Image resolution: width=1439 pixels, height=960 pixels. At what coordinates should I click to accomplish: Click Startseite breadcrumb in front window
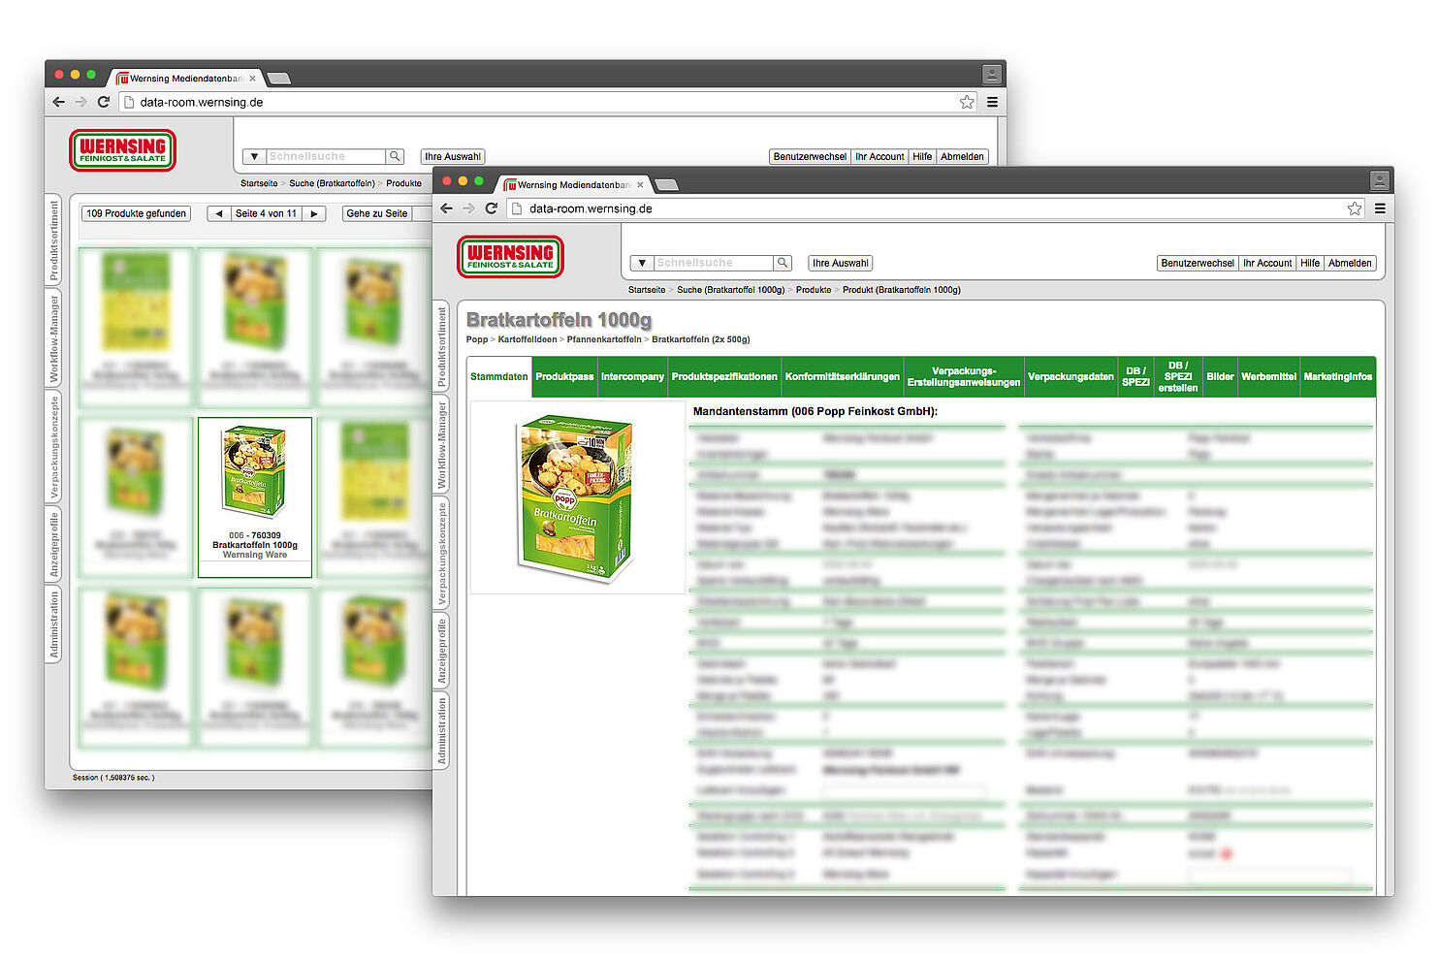(x=647, y=290)
